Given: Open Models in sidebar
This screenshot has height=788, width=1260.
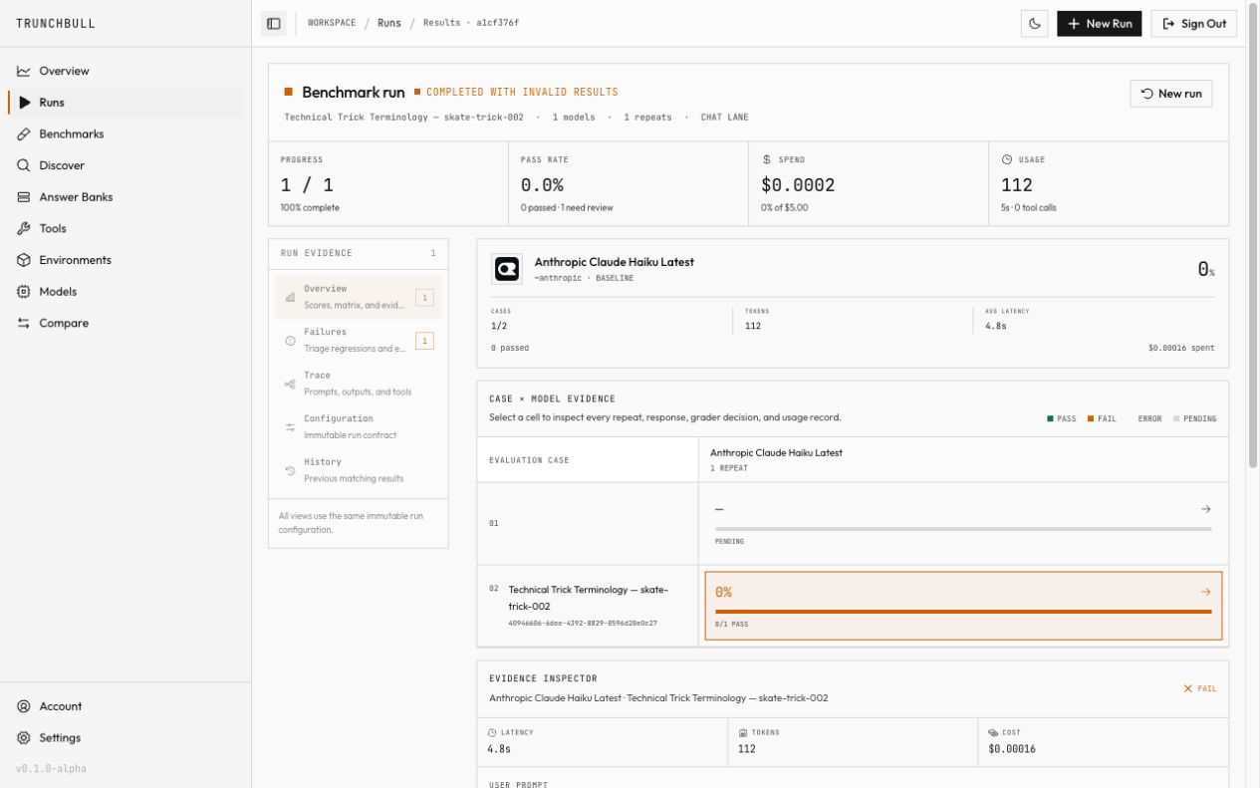Looking at the screenshot, I should coord(125,292).
